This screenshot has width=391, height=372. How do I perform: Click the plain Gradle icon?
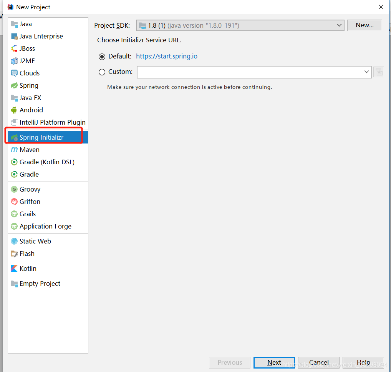click(14, 174)
